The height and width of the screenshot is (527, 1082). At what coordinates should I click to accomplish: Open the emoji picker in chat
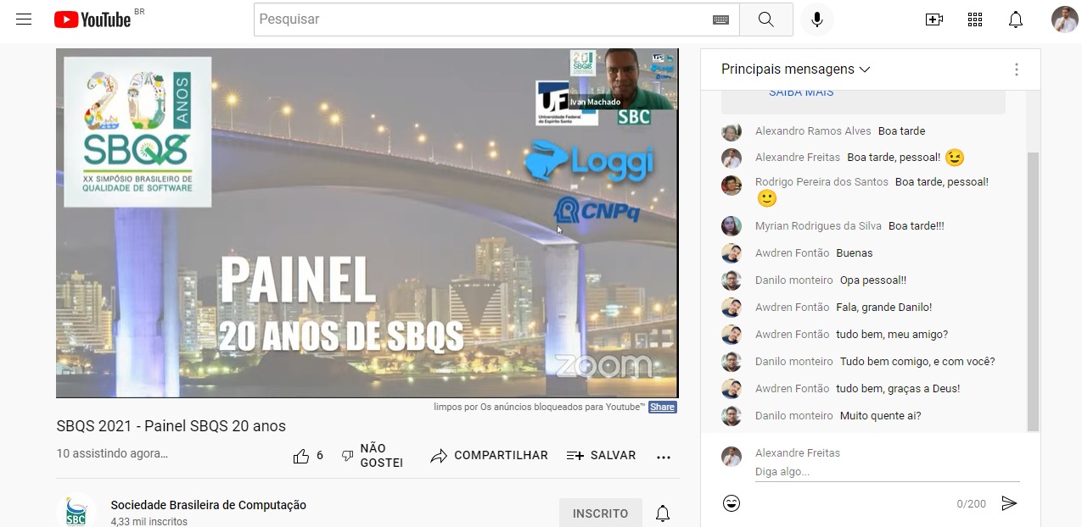tap(732, 503)
